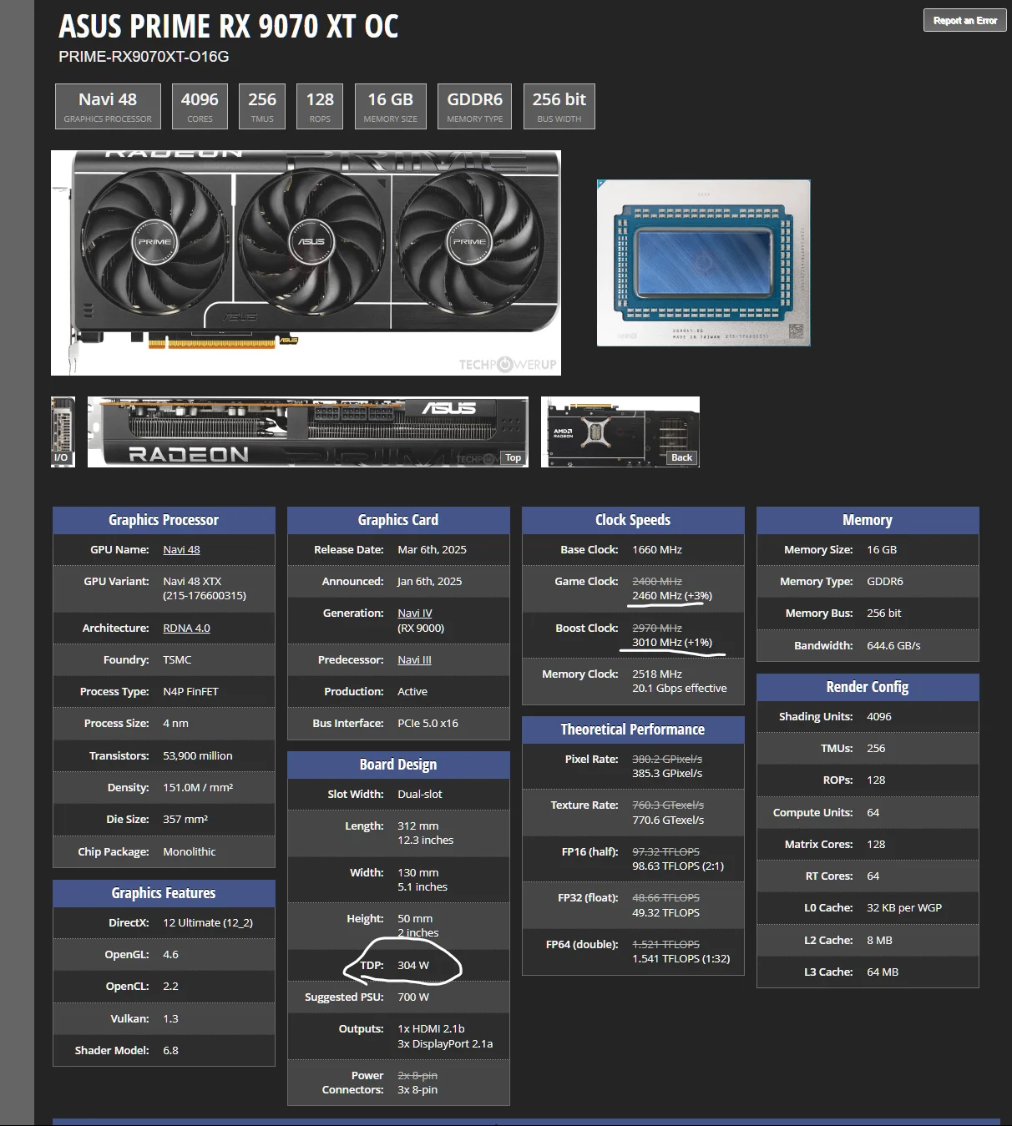This screenshot has width=1012, height=1126.
Task: Select the L3 Cache value 64 MB
Action: click(883, 972)
